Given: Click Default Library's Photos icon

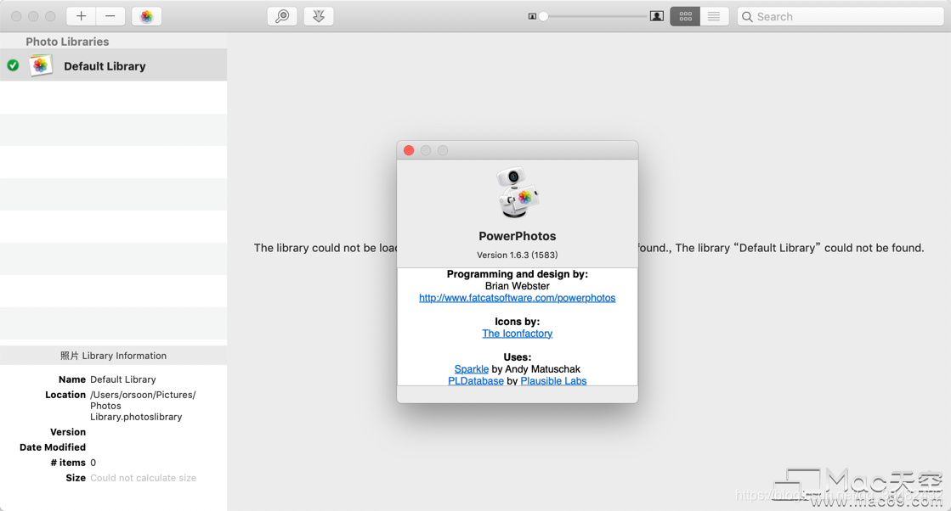Looking at the screenshot, I should point(41,65).
